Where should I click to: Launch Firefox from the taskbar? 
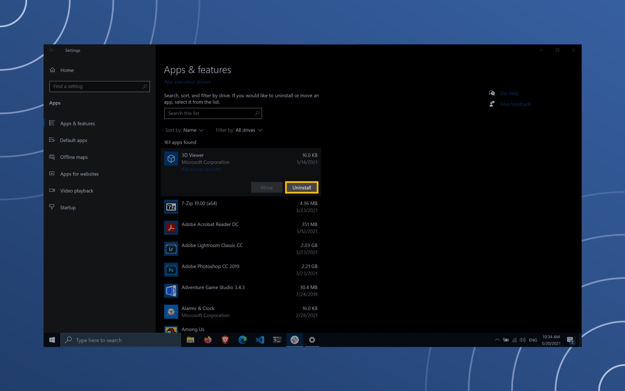(x=208, y=340)
